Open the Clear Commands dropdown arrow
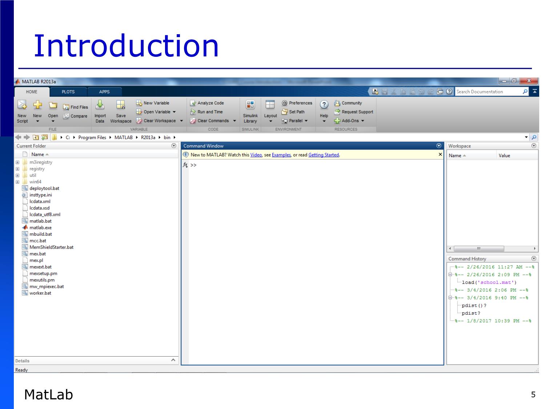The image size is (545, 409). [x=235, y=121]
